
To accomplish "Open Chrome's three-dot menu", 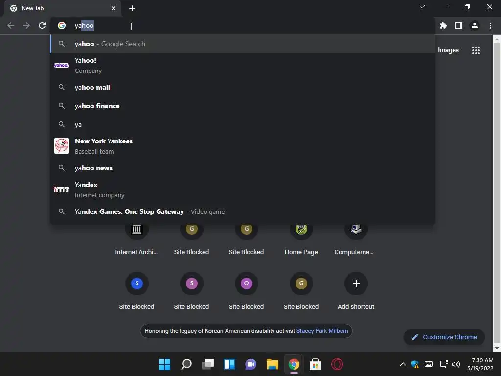I will 490,25.
